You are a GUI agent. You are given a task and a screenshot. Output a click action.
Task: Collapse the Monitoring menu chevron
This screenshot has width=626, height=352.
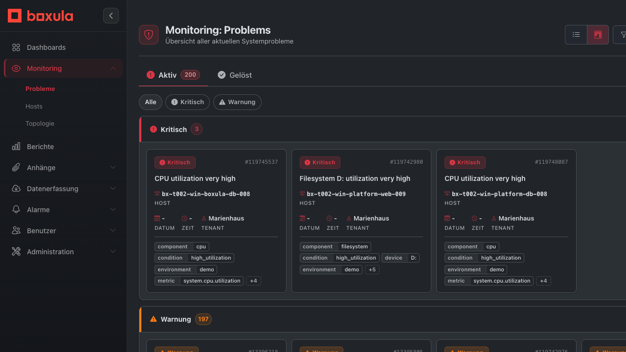tap(113, 68)
